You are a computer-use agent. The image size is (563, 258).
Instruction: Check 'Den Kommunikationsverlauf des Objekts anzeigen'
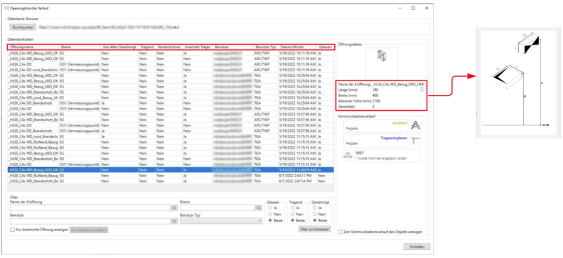341,231
